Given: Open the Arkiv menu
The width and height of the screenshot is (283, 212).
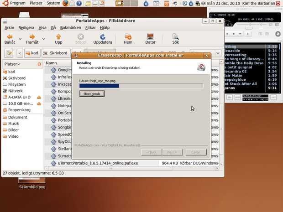Looking at the screenshot, I should [9, 27].
